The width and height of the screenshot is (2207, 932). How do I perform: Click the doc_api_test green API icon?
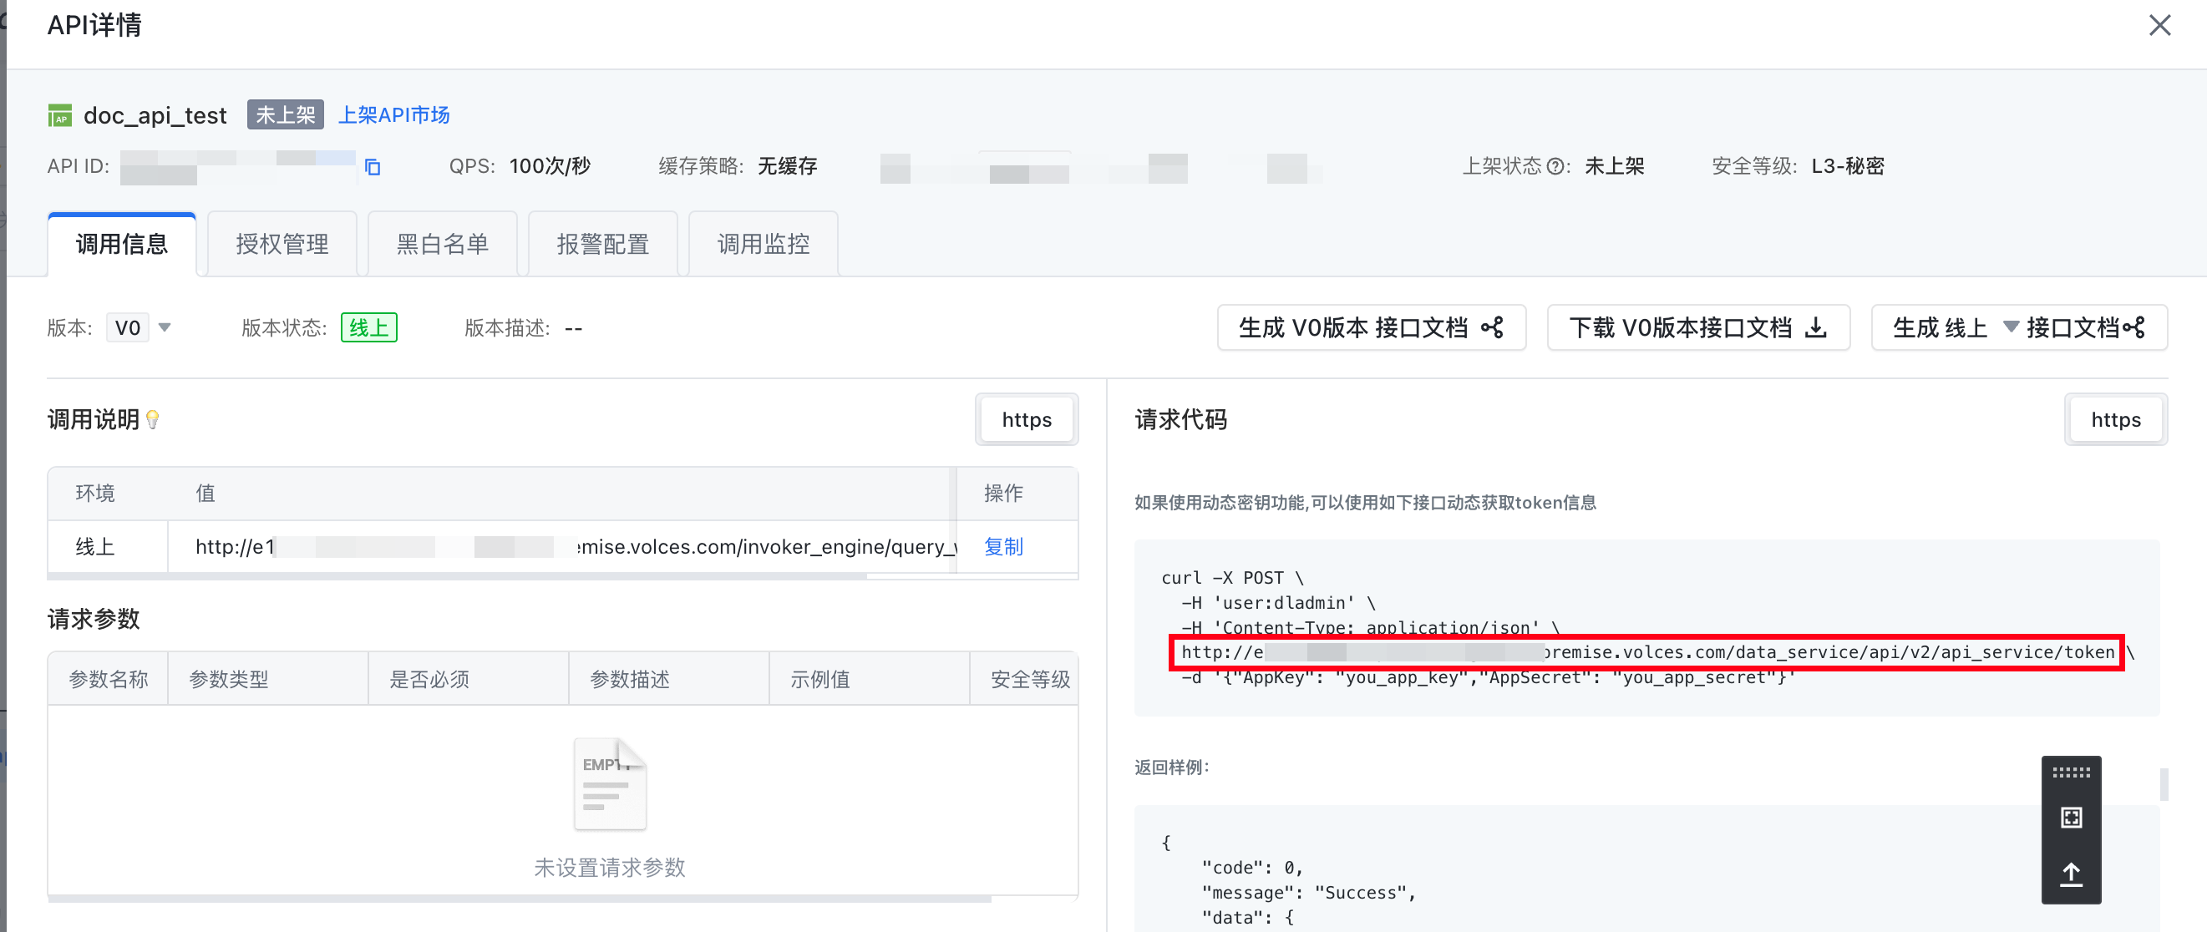click(x=60, y=115)
